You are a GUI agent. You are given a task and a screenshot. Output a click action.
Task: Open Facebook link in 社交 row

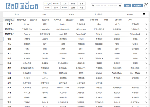[x=99, y=44]
